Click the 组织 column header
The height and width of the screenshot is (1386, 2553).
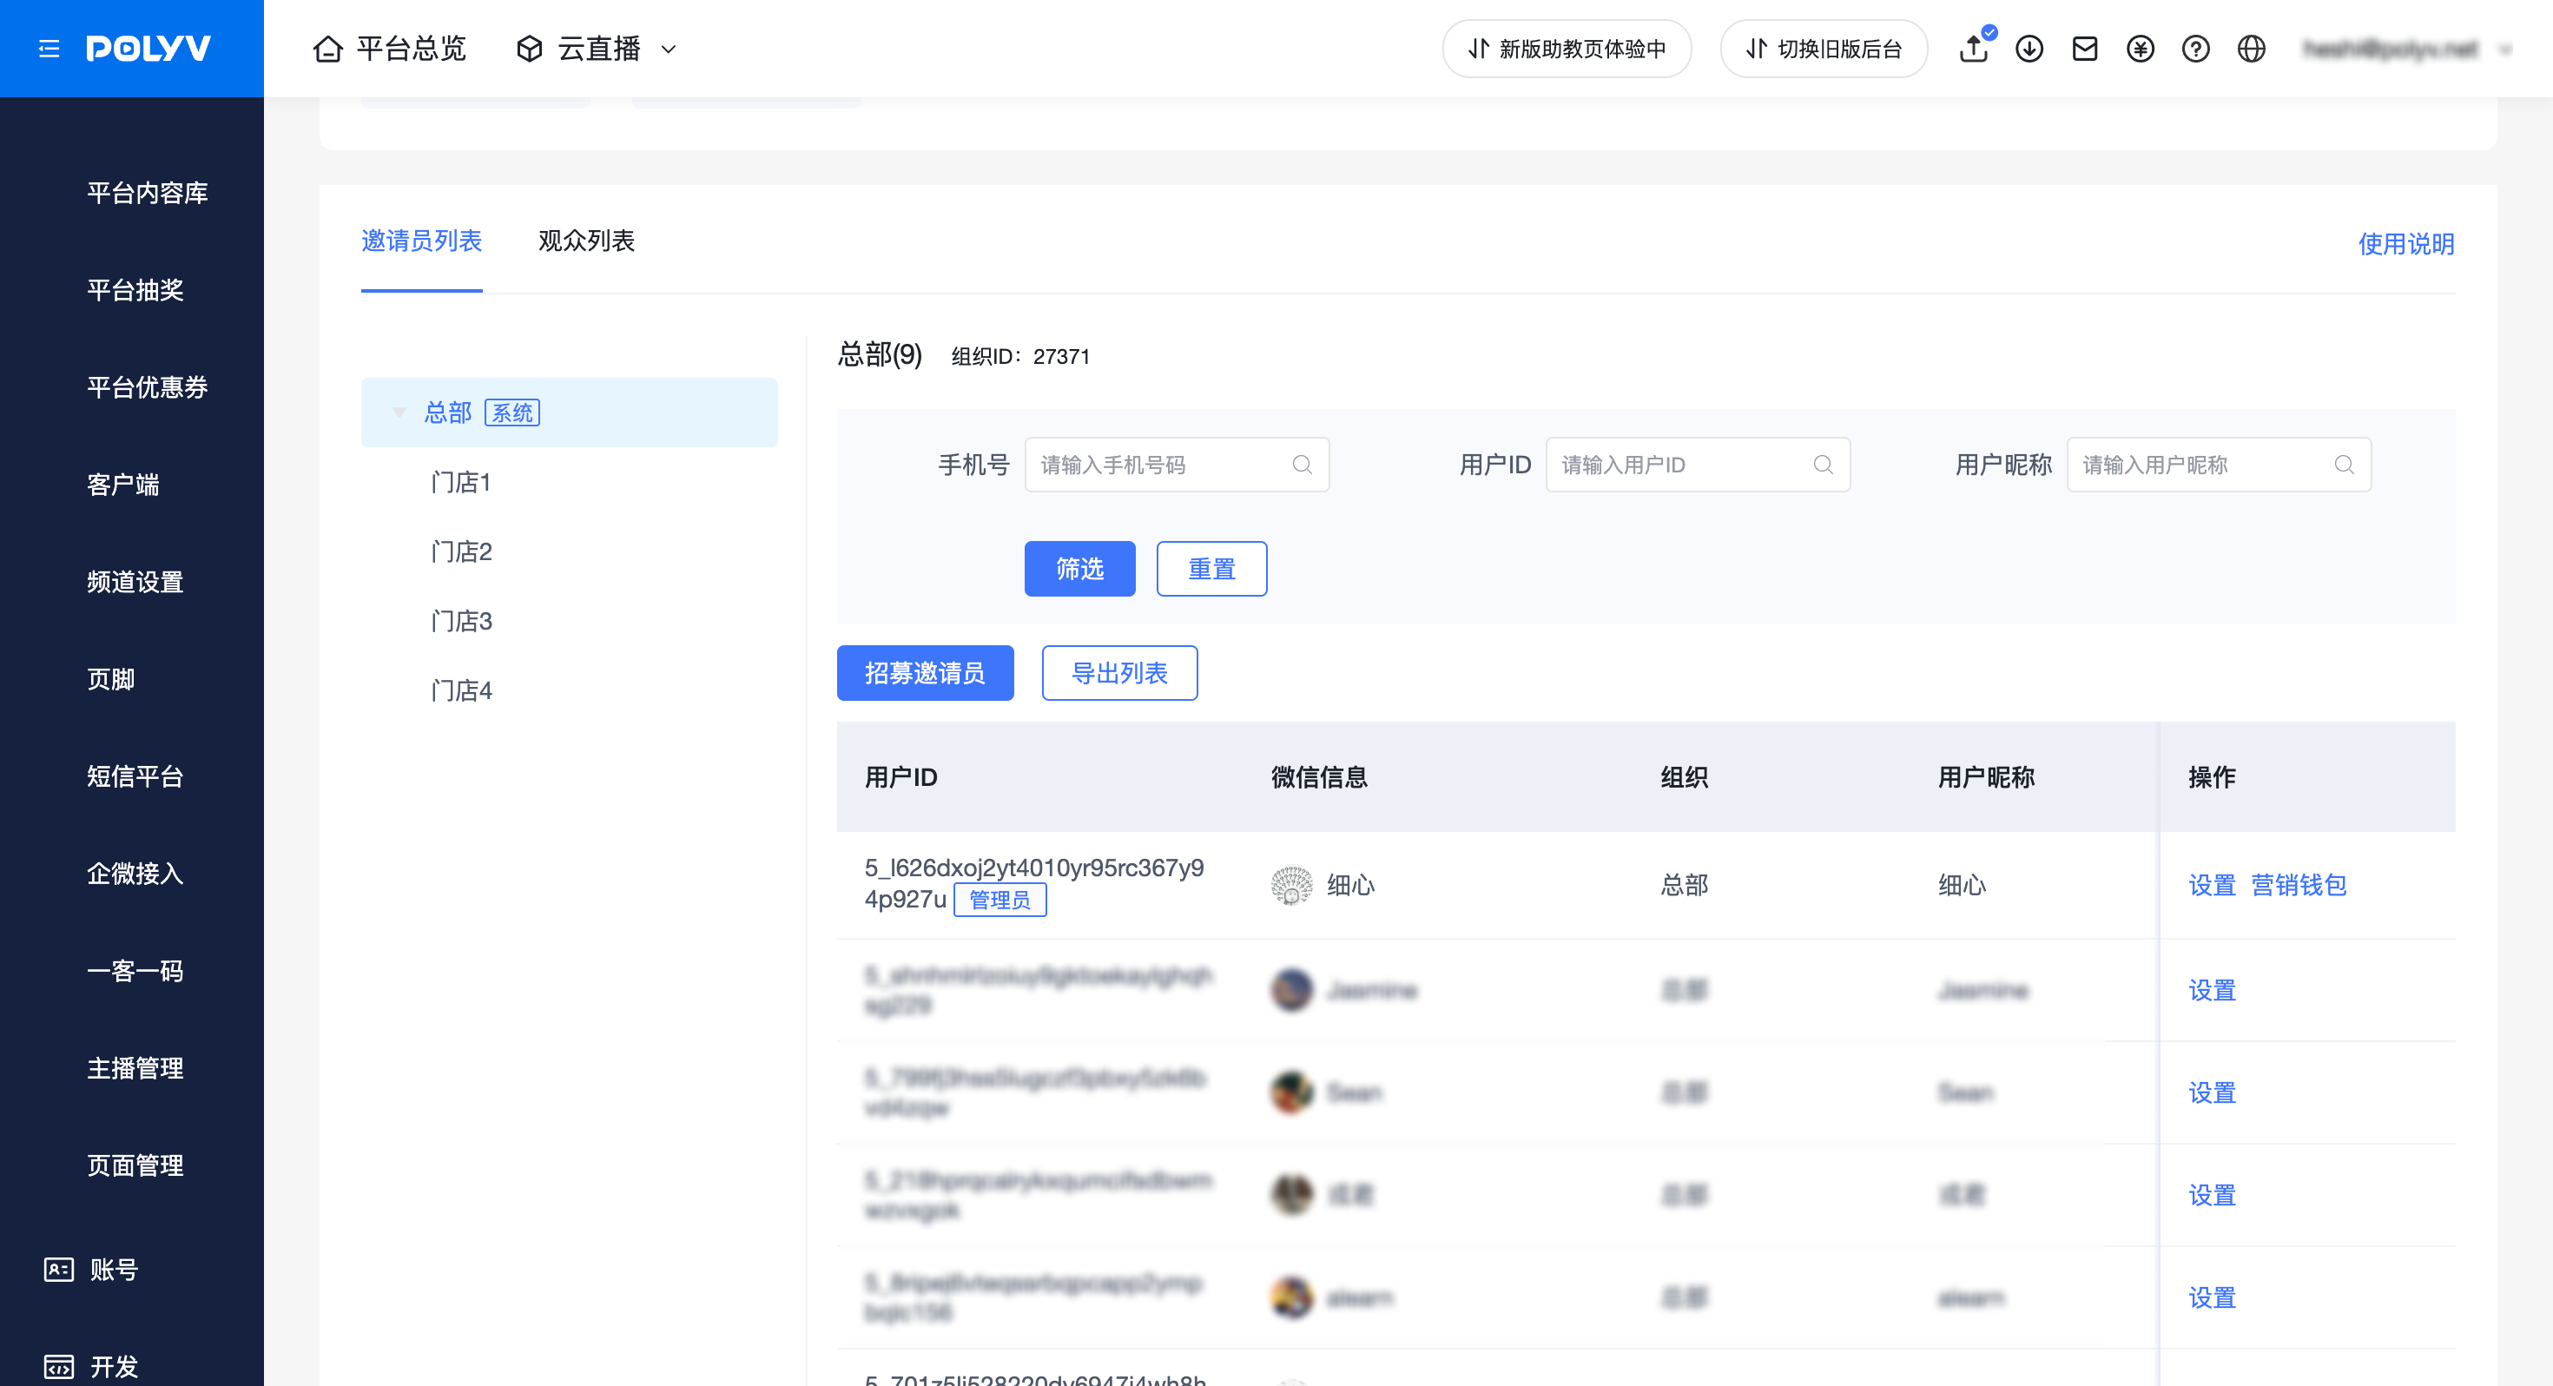coord(1684,777)
